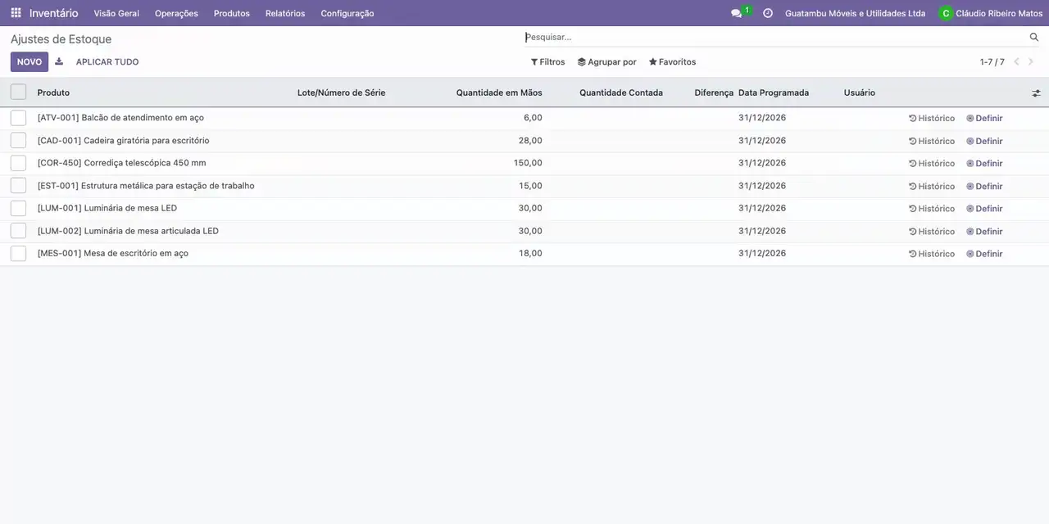Click product name Mesa de escritório em aço
Screen dimensions: 1049x524
tap(113, 254)
